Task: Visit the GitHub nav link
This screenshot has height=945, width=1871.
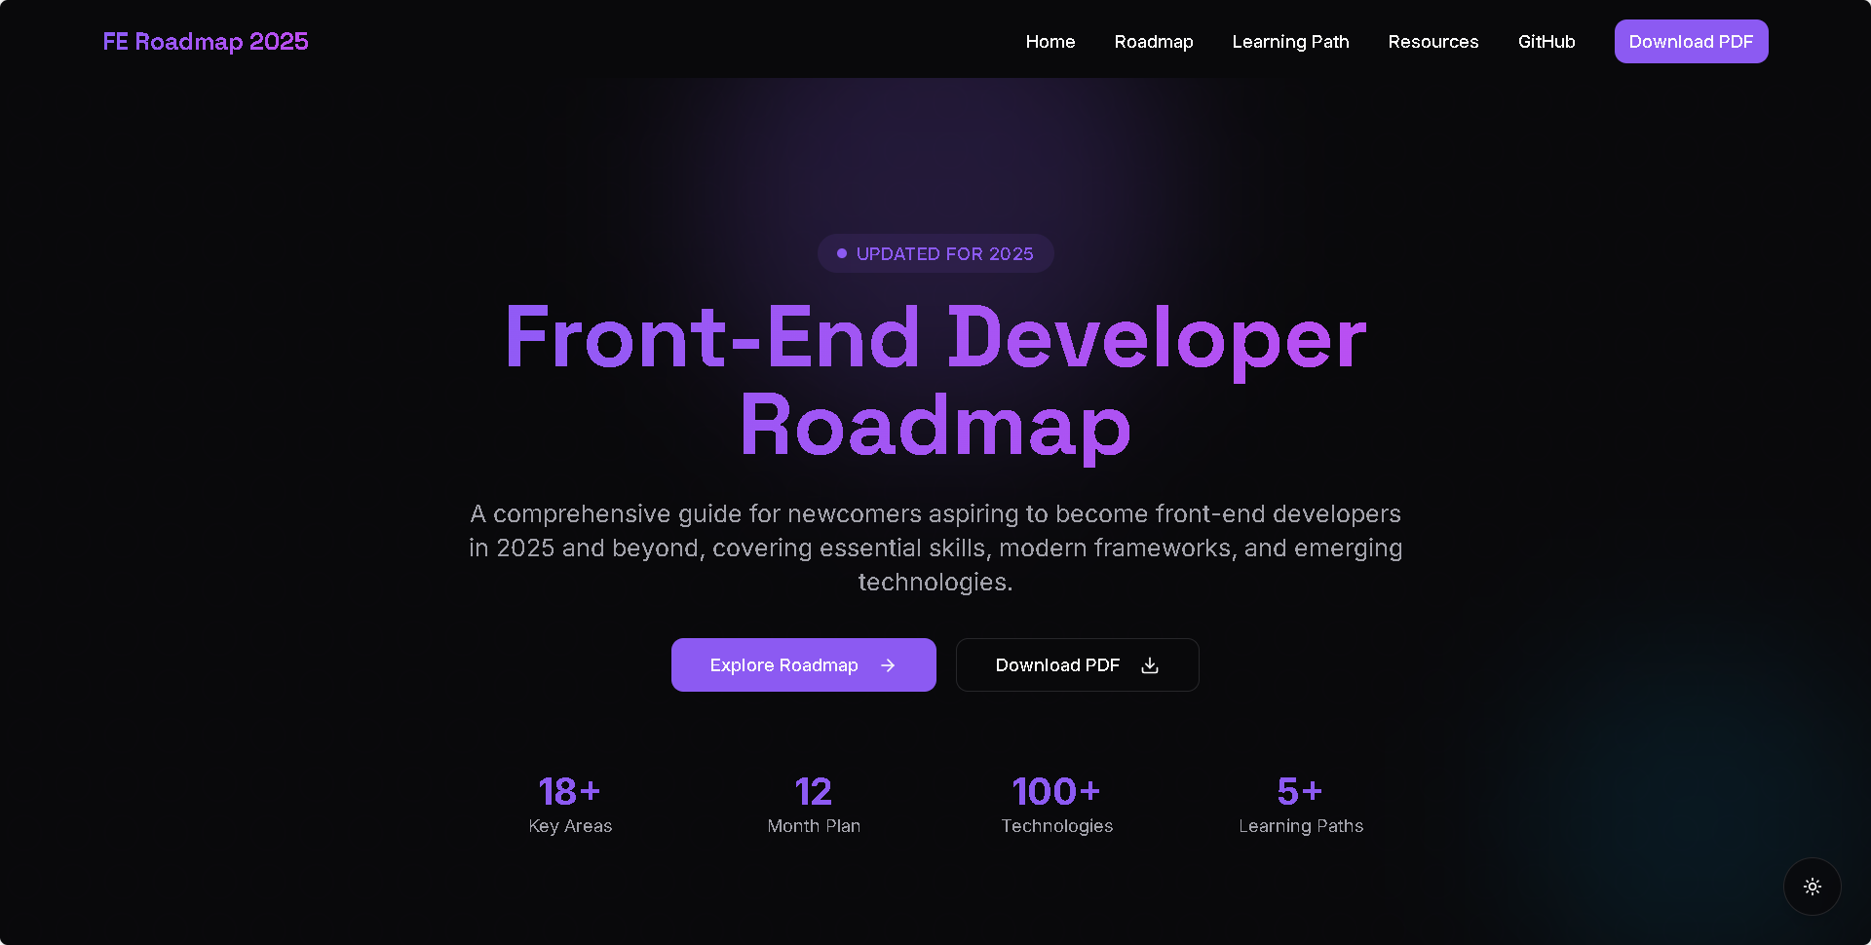Action: (1546, 42)
